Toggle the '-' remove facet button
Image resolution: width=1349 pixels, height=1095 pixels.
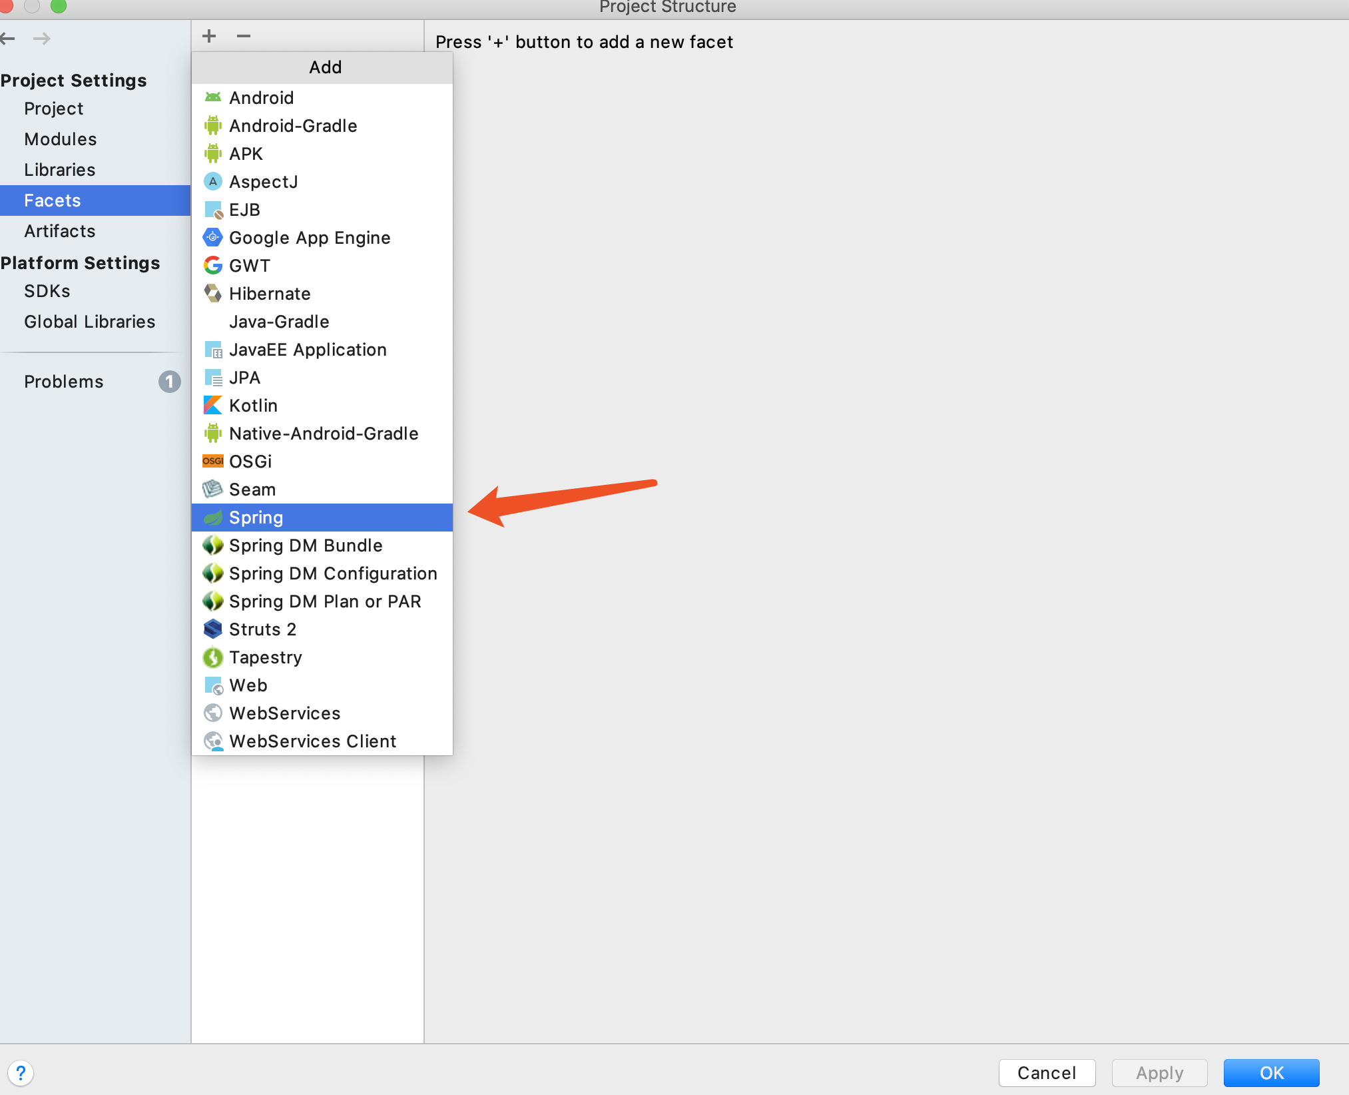point(244,36)
